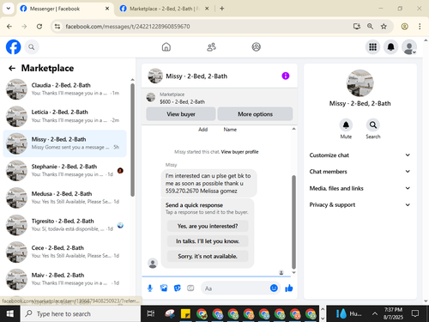Expand Media, files and links section
The image size is (429, 322).
tap(360, 188)
